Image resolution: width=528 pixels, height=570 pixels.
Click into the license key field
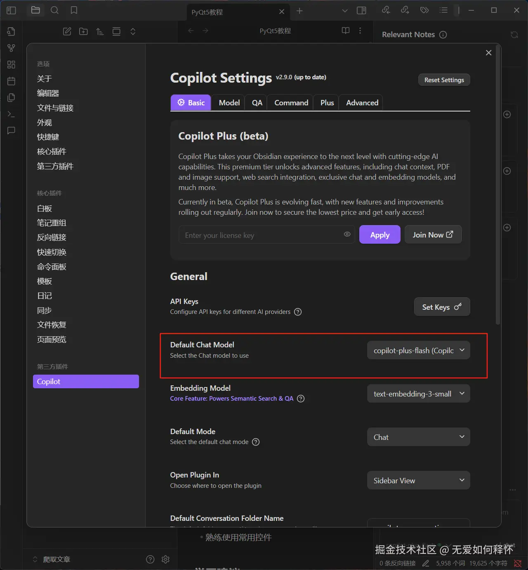pos(266,235)
